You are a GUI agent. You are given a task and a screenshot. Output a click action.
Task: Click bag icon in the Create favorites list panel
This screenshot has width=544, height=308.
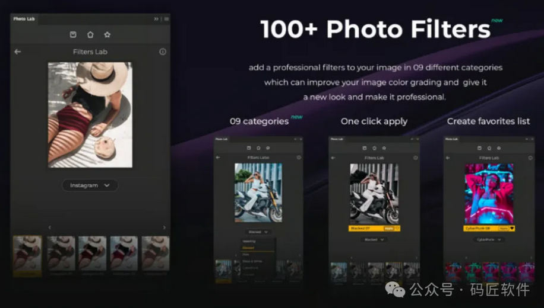[479, 148]
